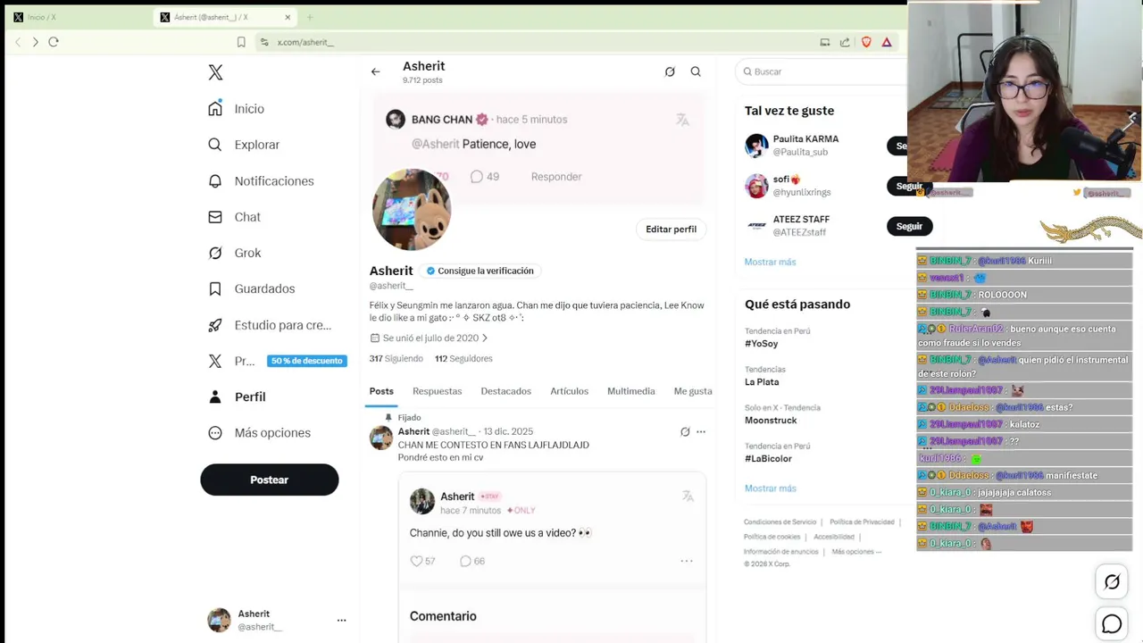Click Mostrar más under Tal vez te guste
Screen dimensions: 1143x643
tap(770, 262)
